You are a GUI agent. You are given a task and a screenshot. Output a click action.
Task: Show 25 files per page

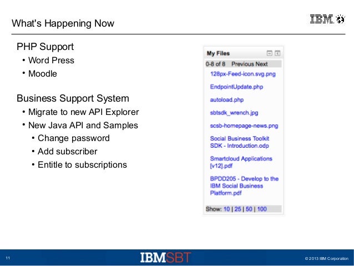237,209
